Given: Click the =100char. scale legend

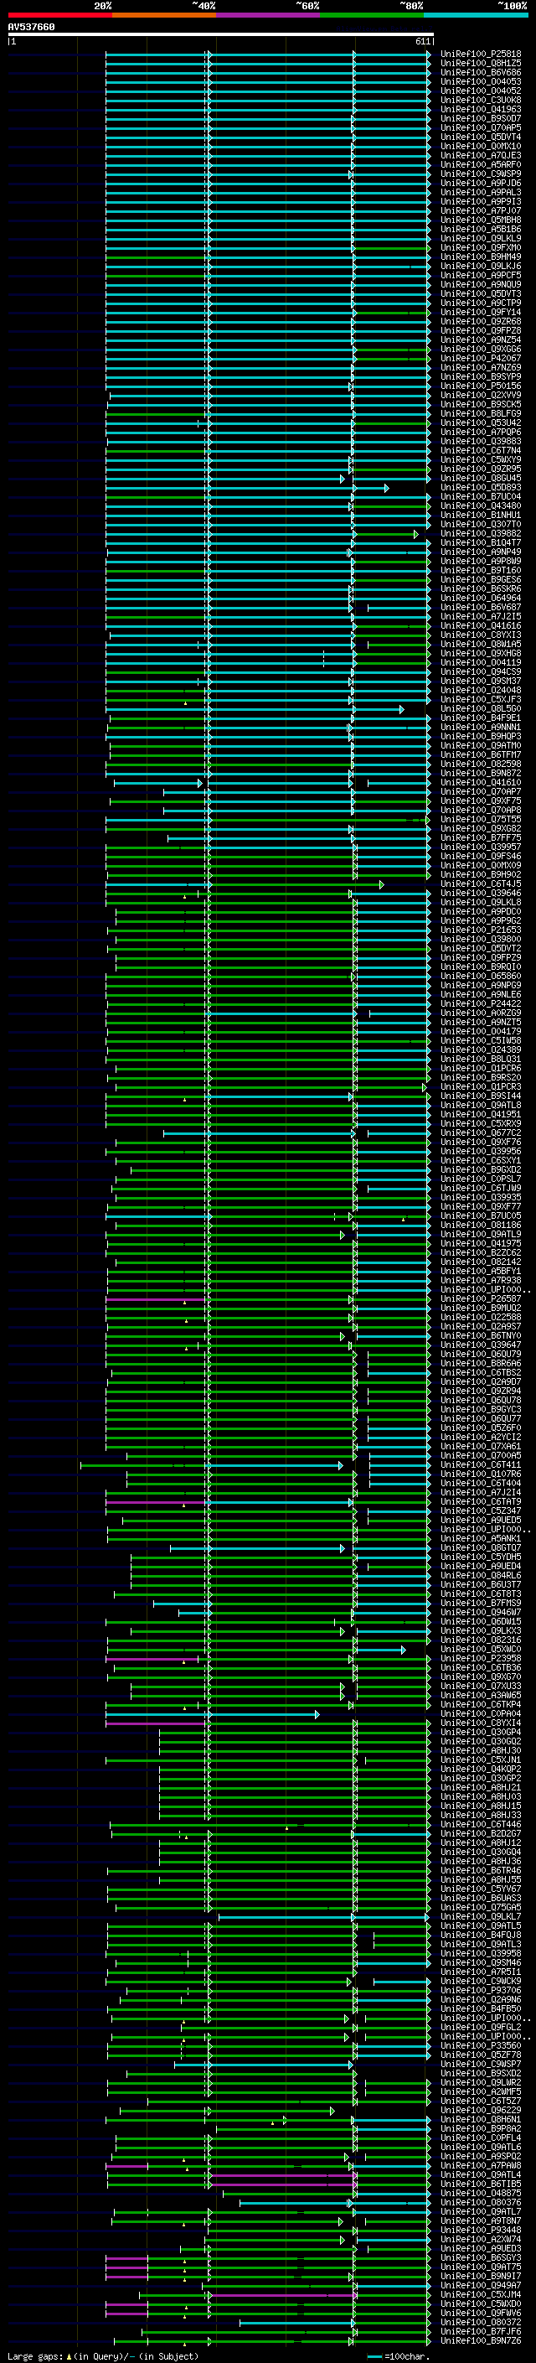Looking at the screenshot, I should (398, 2356).
